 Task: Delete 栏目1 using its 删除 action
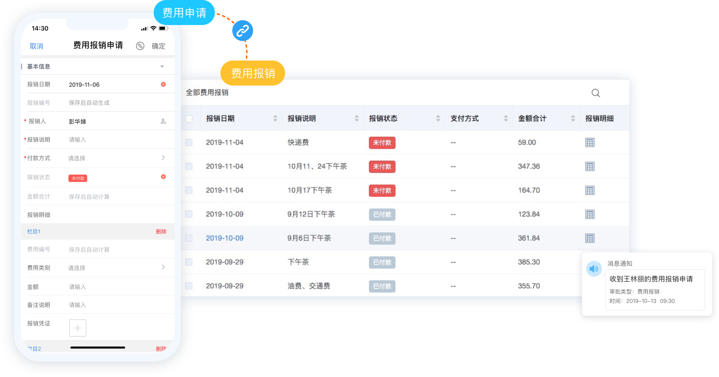[161, 231]
